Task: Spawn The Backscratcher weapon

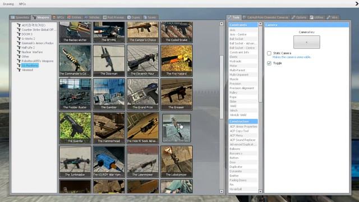Action: tap(75, 33)
